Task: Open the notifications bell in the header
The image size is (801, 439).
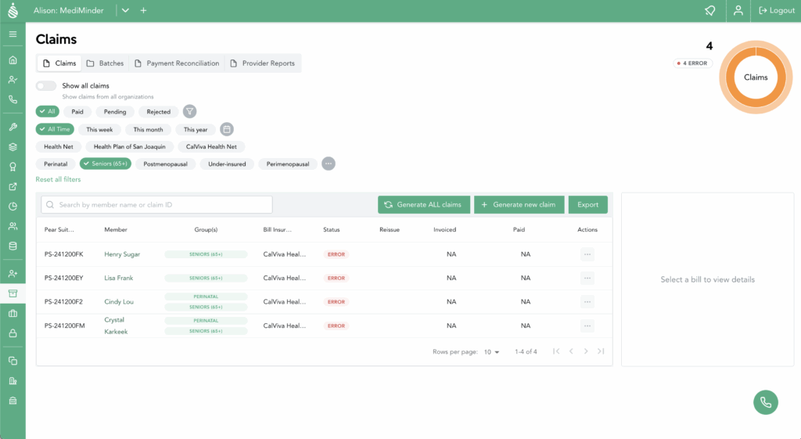Action: point(709,10)
